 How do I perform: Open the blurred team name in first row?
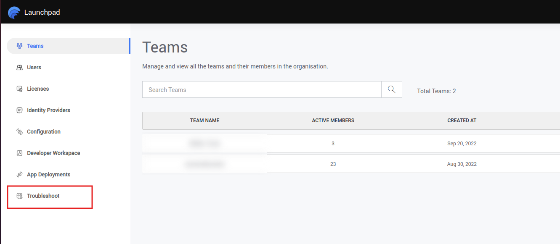click(x=204, y=144)
